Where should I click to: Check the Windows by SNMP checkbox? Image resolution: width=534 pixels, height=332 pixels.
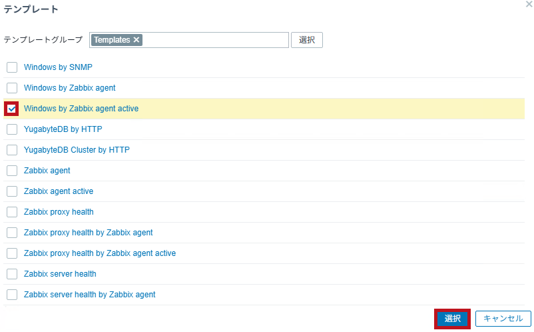(12, 67)
